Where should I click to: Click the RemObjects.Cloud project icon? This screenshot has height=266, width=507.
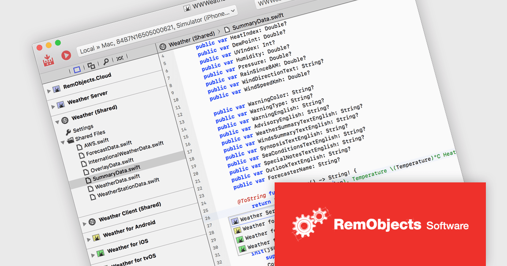point(56,89)
